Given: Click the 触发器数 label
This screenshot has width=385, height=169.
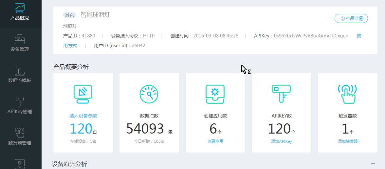Looking at the screenshot, I should coord(348,116).
